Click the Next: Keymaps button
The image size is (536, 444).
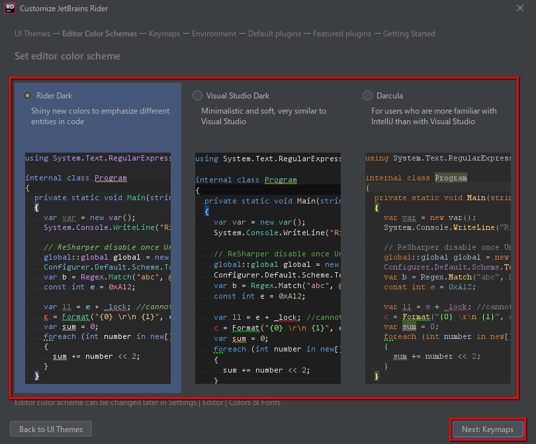488,429
